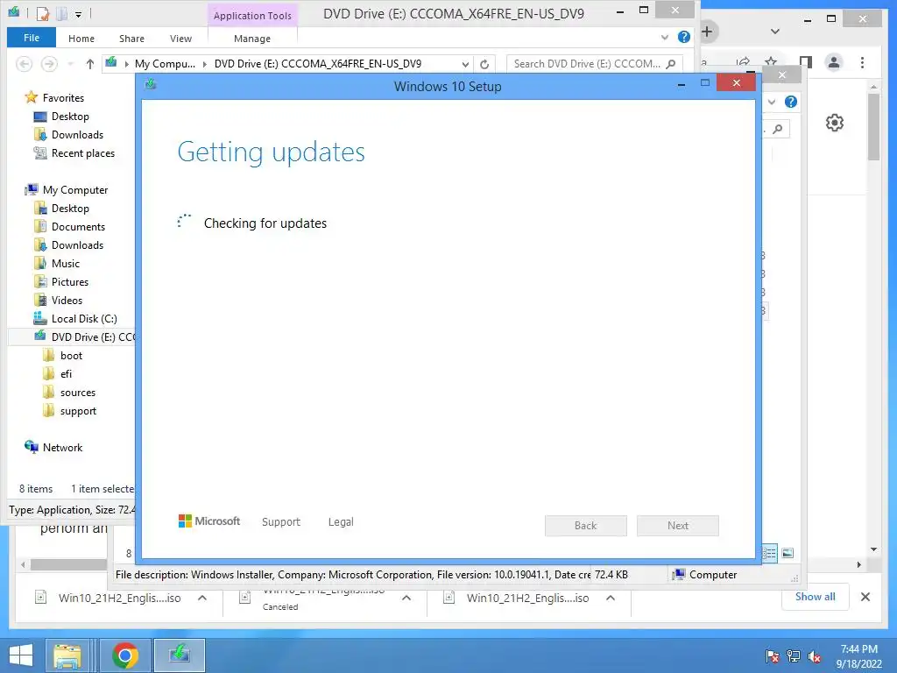Expand options for canceled iso download
Viewport: 897px width, 673px height.
[406, 598]
